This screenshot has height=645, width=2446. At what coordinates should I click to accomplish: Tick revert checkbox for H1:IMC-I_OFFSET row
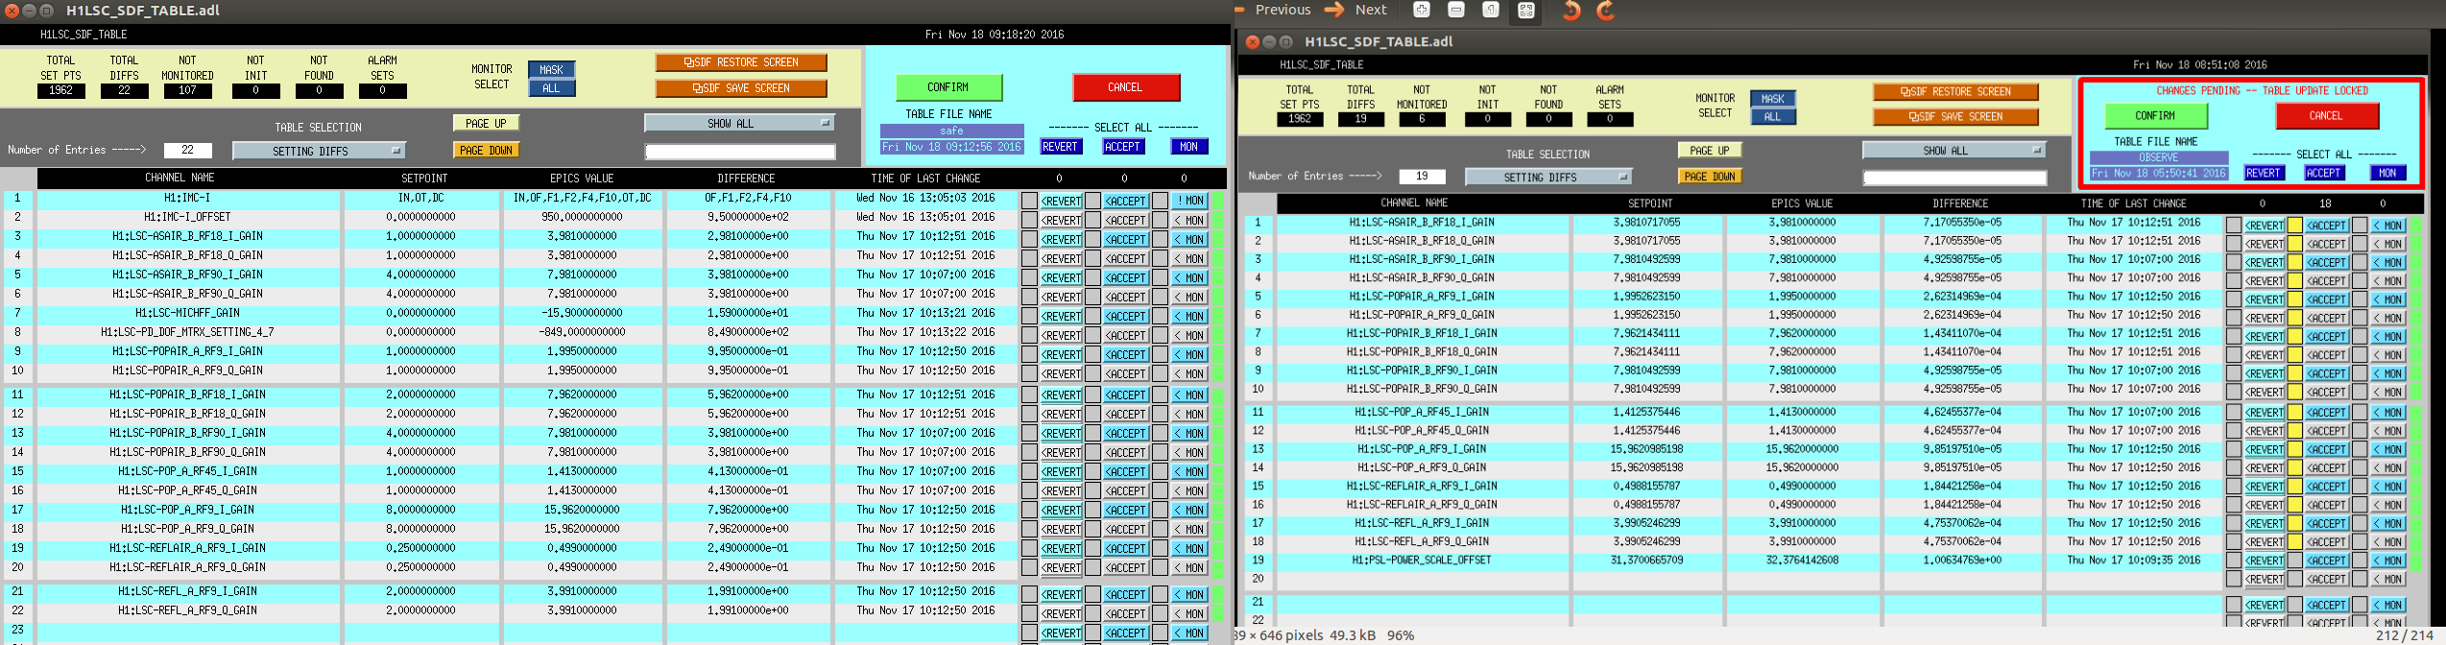1029,220
